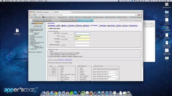This screenshot has width=172, height=96.
Task: Click the page vertical scrollbar
Action: click(142, 45)
